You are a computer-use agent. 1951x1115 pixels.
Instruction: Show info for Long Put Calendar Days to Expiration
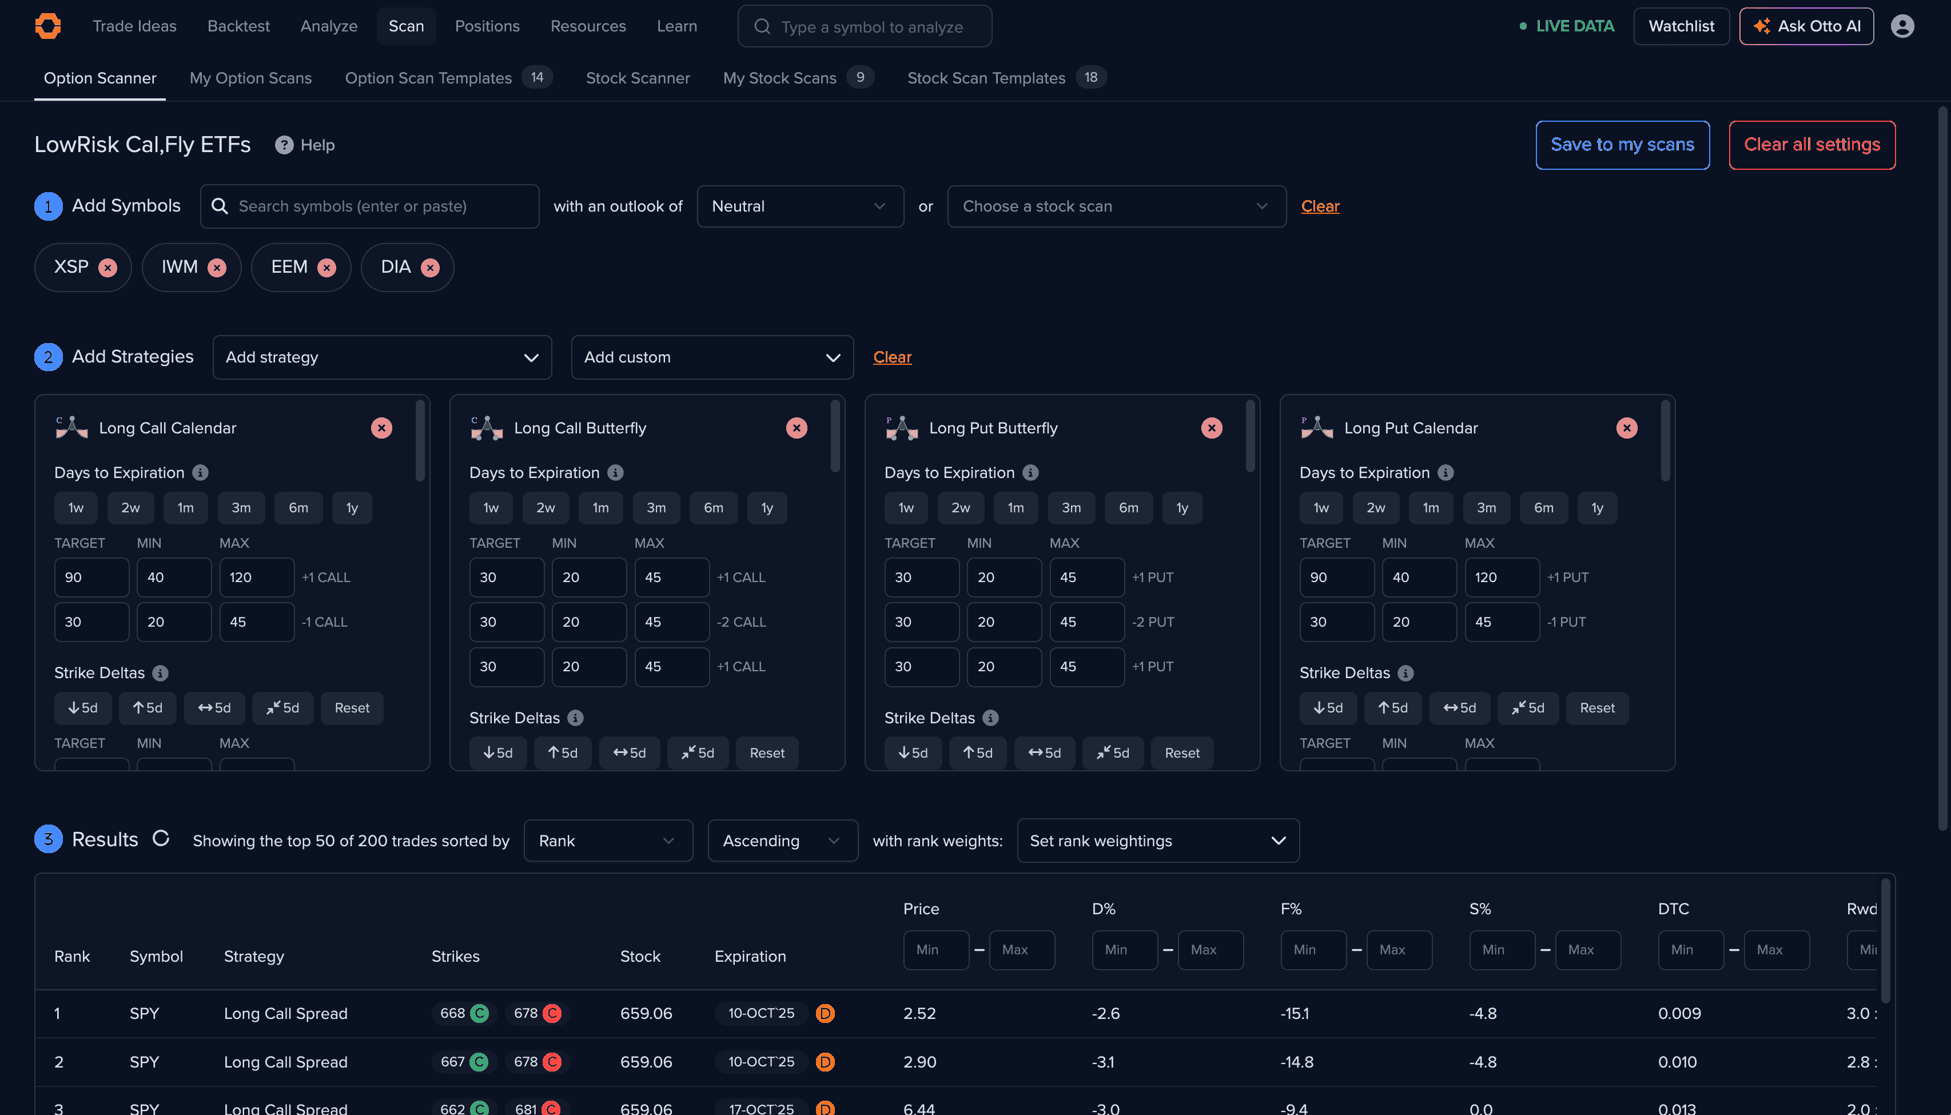(1446, 472)
